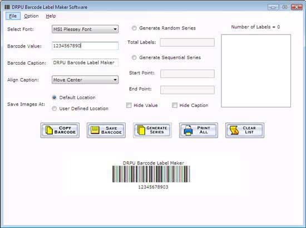Open the Help menu
The width and height of the screenshot is (306, 228).
(51, 16)
